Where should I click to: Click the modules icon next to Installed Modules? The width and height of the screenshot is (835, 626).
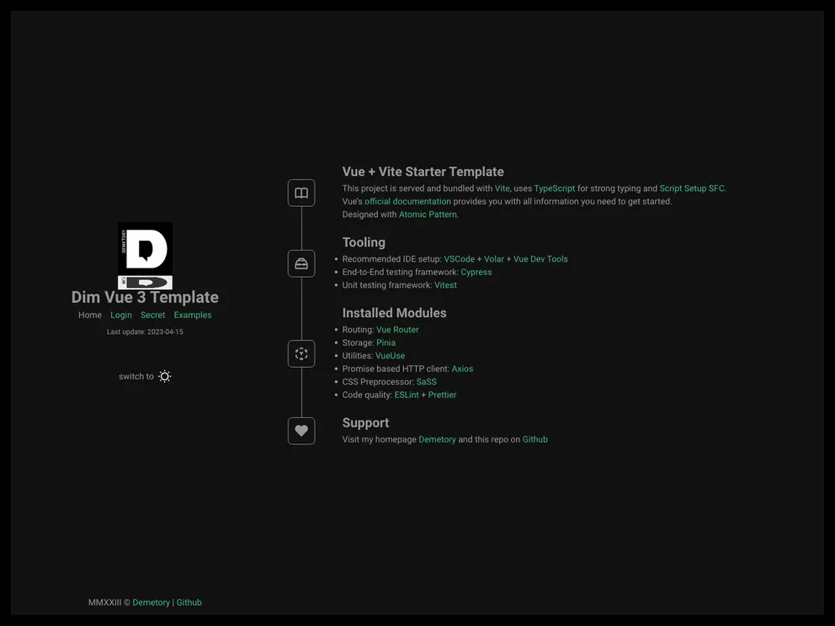(301, 353)
